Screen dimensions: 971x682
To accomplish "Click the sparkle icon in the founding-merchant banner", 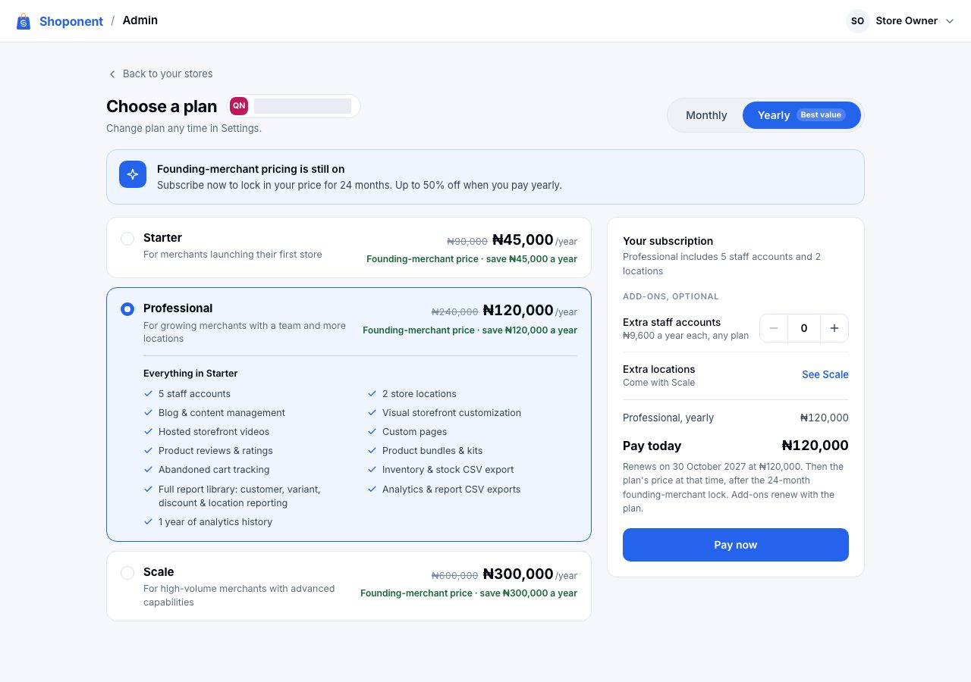I will click(x=133, y=174).
